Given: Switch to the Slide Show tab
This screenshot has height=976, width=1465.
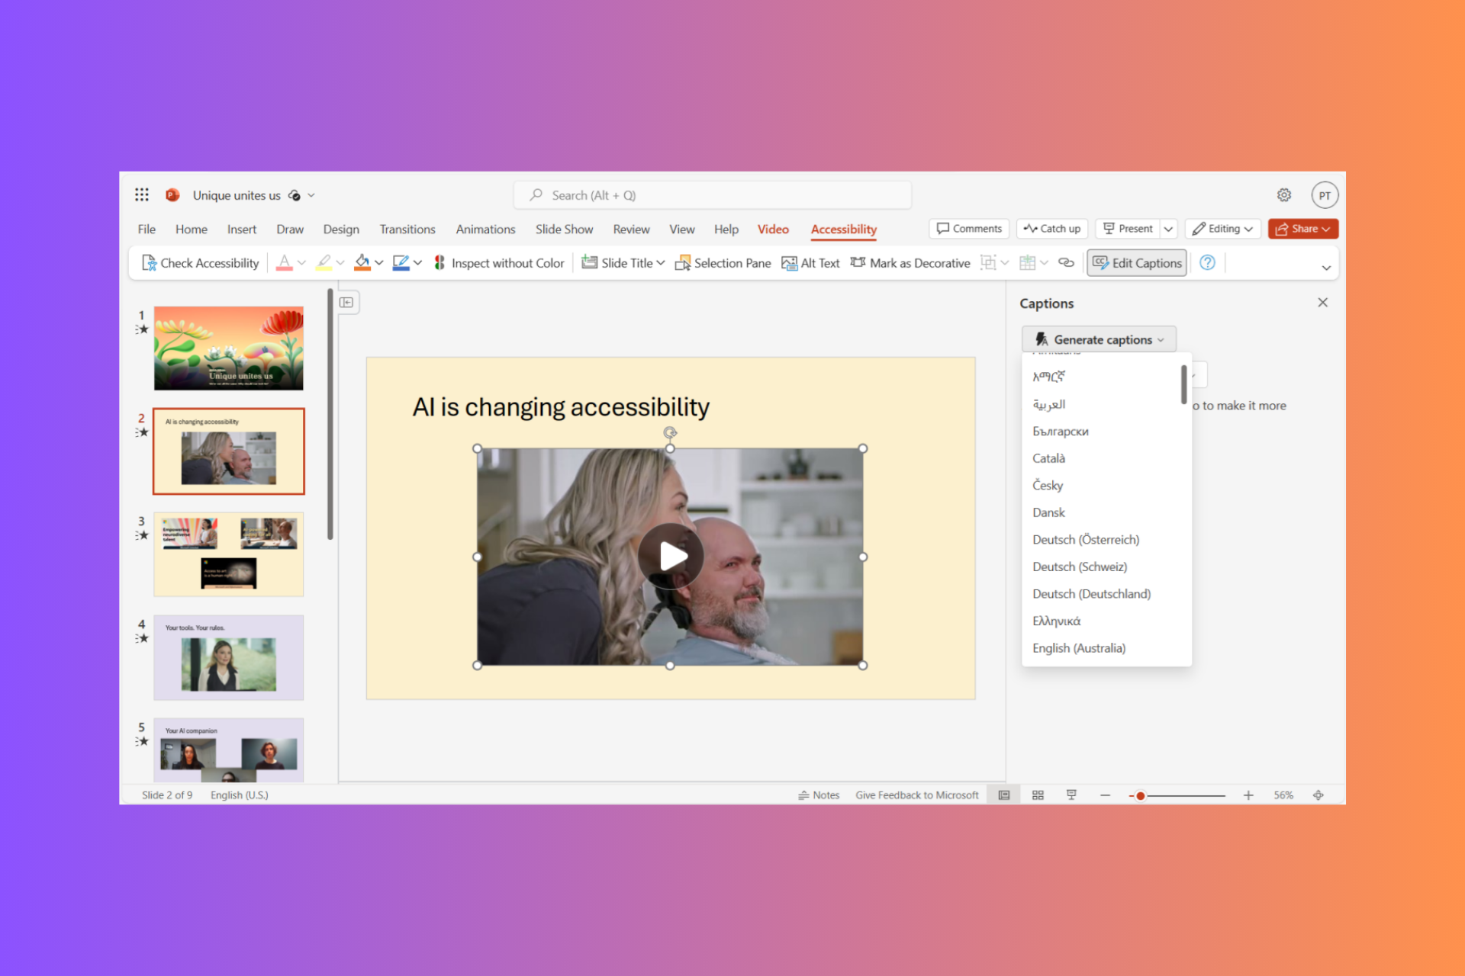Looking at the screenshot, I should (564, 230).
